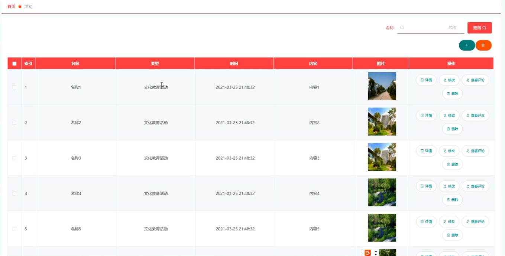The image size is (505, 256).
Task: Check the checkbox for row 名称4
Action: pyautogui.click(x=14, y=193)
